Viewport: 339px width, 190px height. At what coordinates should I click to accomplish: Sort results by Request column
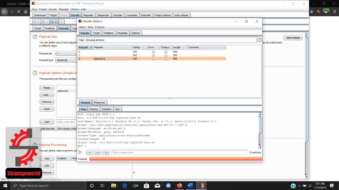point(85,47)
